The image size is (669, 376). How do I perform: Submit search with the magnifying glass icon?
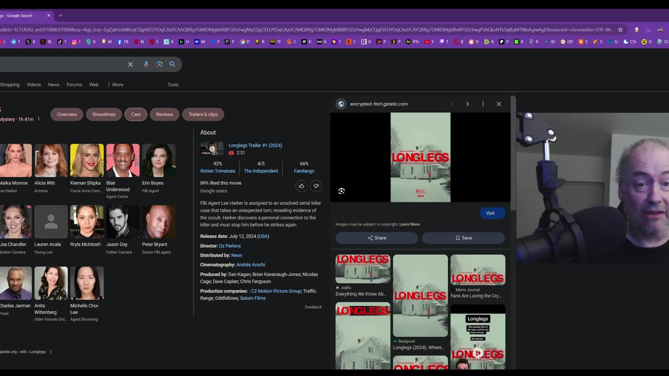[172, 64]
